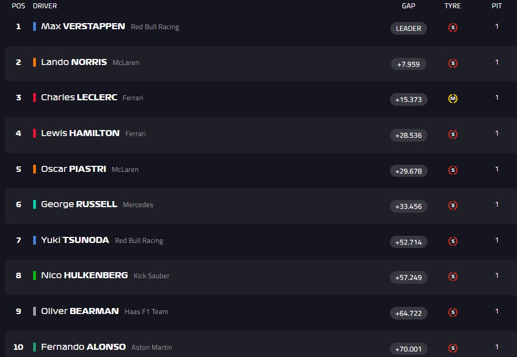The height and width of the screenshot is (357, 517).
Task: Click Kick Sauber green team color bar
Action: pos(35,275)
